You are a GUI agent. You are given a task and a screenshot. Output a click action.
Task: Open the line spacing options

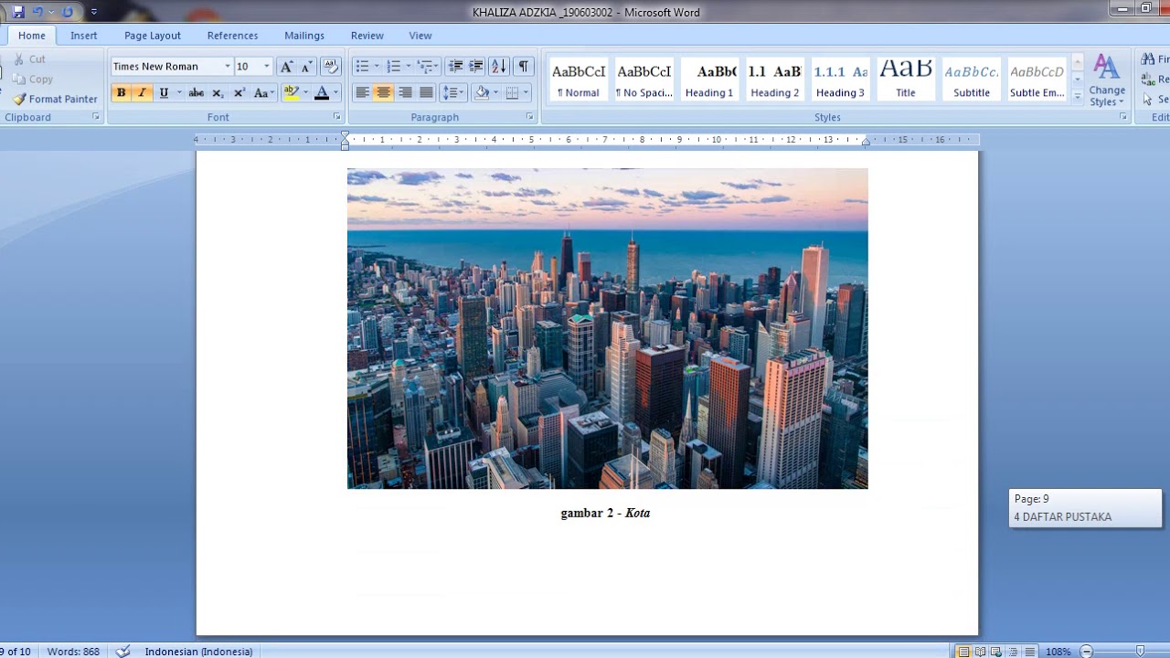(453, 93)
